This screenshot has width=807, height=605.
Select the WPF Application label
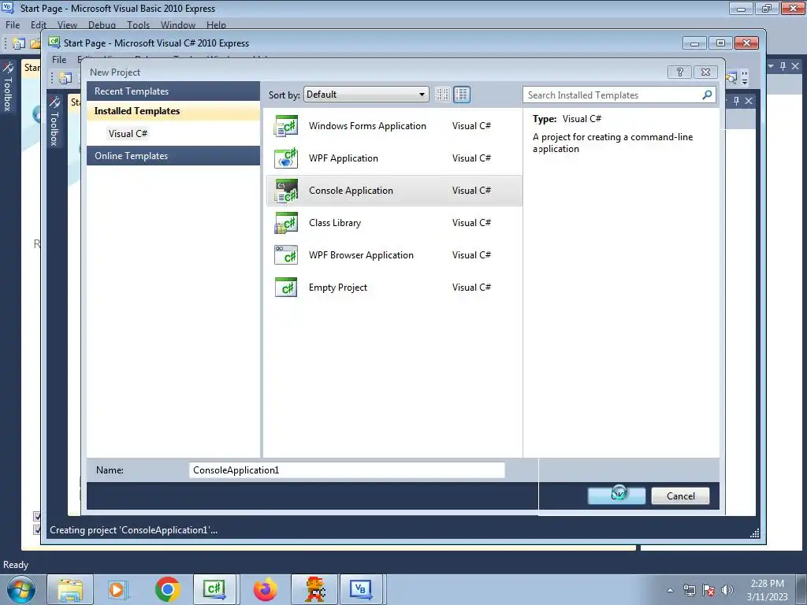pyautogui.click(x=344, y=158)
